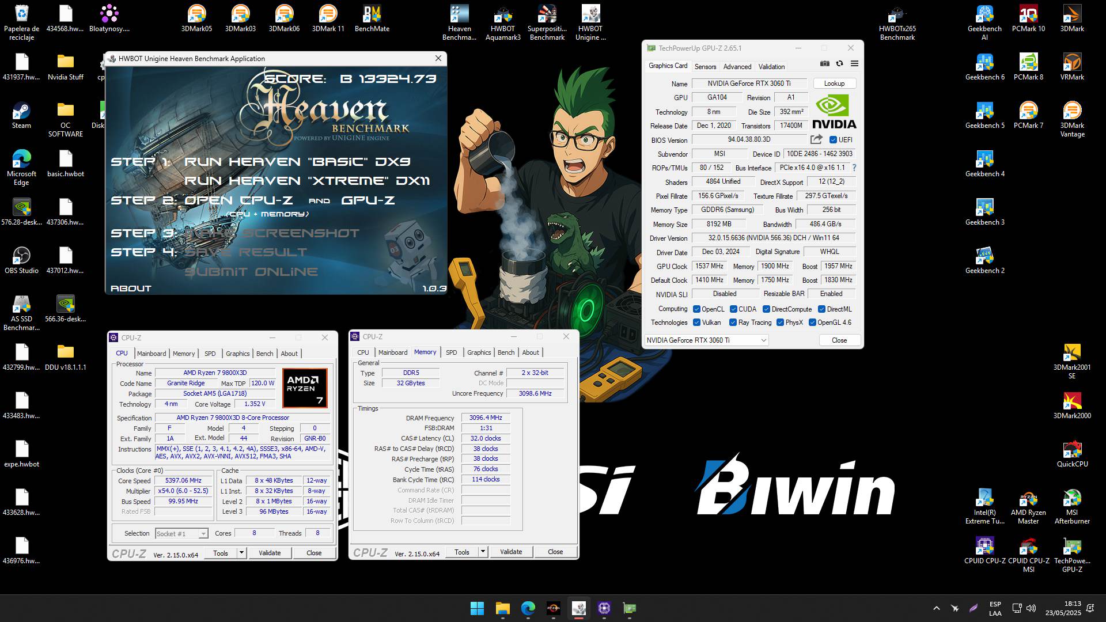Click Core Speed value 5397.06 MHz
This screenshot has width=1106, height=622.
pos(183,481)
